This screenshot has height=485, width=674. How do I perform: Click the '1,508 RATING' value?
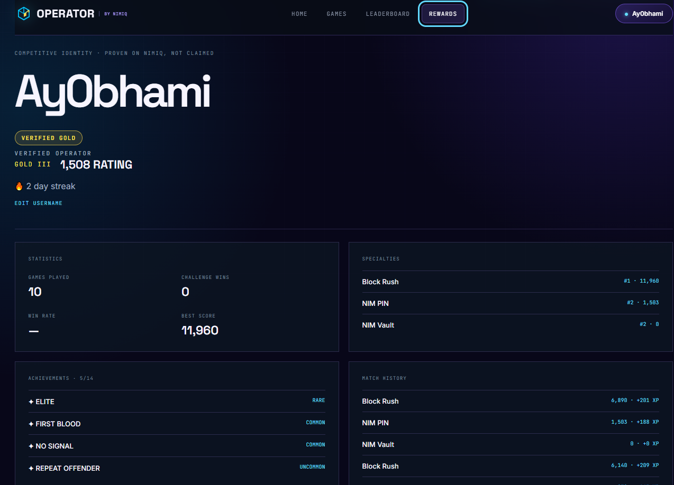(96, 165)
